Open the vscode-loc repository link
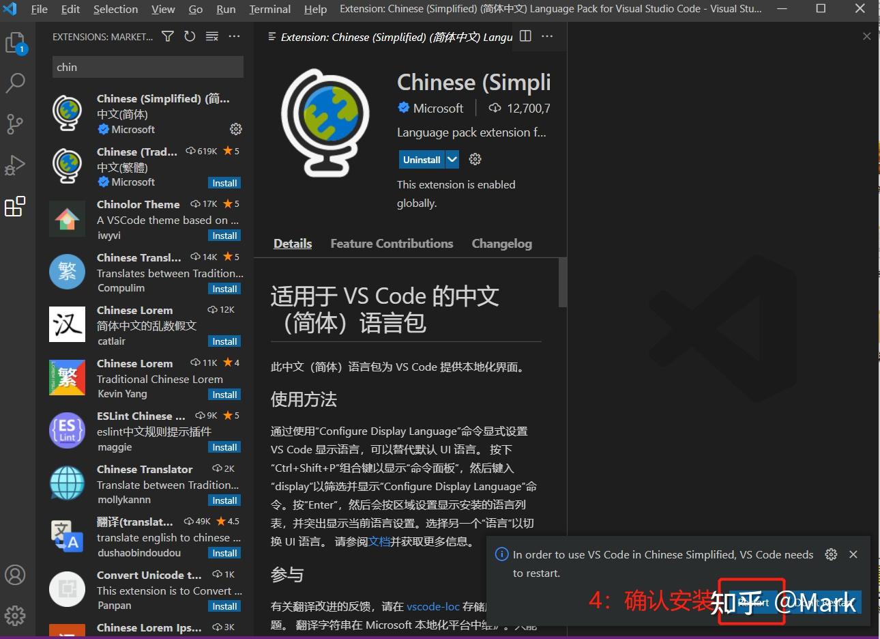880x639 pixels. point(433,606)
